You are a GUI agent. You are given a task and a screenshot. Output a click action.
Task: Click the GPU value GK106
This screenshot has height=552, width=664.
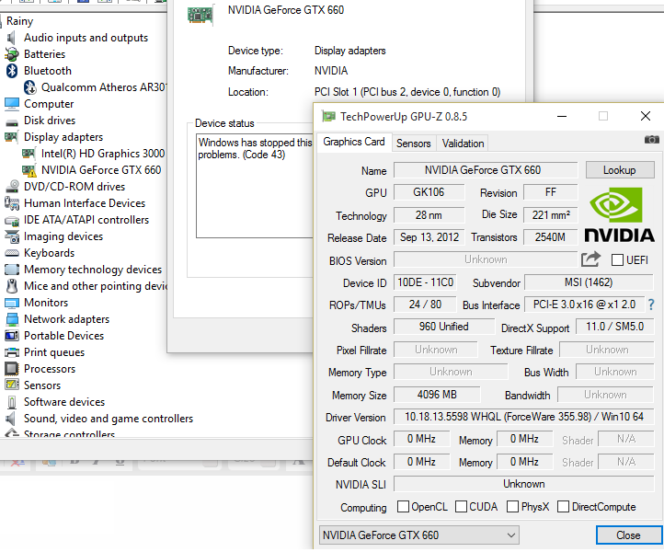point(429,192)
